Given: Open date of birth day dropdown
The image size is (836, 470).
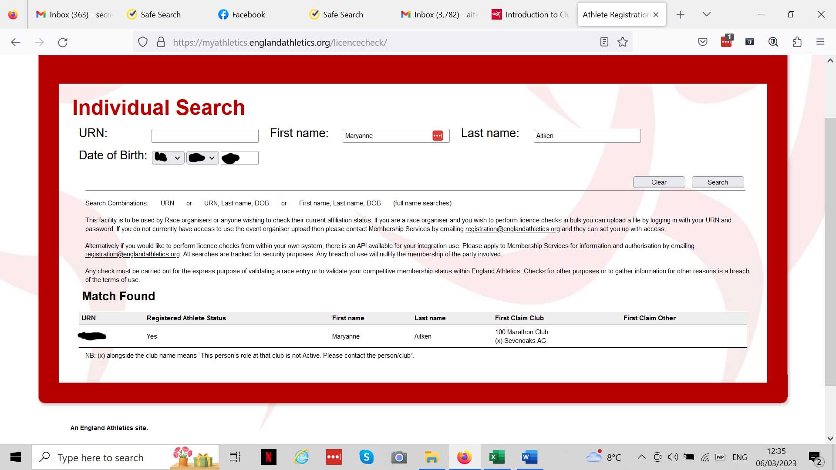Looking at the screenshot, I should [x=168, y=158].
